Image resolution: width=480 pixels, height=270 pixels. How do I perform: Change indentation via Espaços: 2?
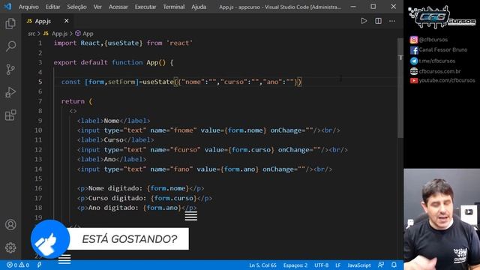[295, 265]
